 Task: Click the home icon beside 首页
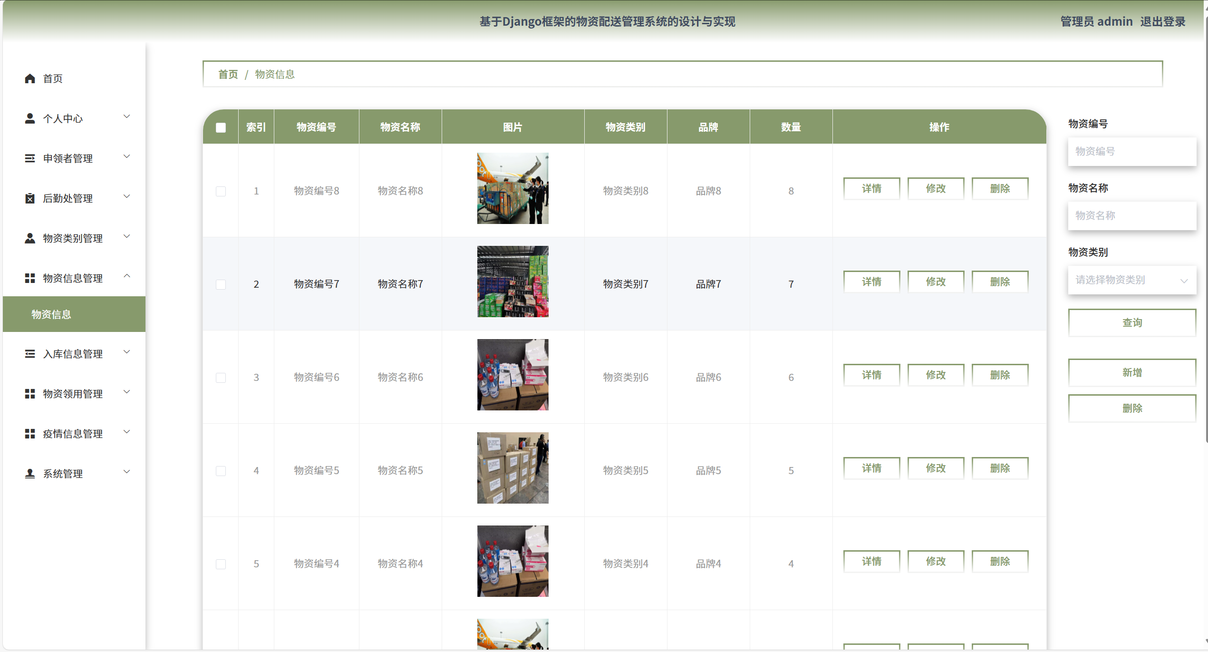pyautogui.click(x=30, y=78)
